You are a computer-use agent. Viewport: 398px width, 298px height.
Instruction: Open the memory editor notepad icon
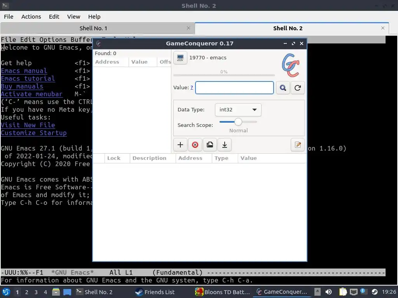[297, 145]
